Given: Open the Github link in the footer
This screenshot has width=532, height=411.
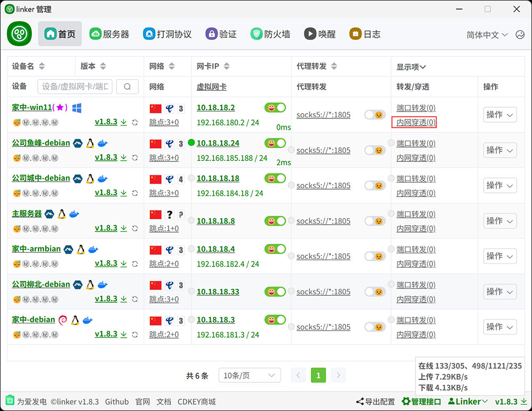Looking at the screenshot, I should click(x=117, y=401).
